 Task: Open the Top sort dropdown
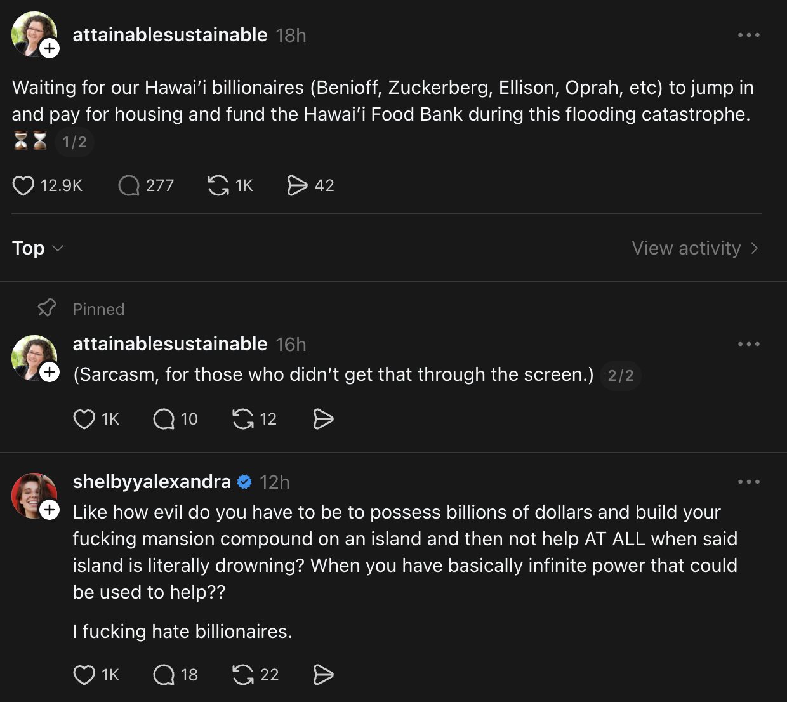37,248
